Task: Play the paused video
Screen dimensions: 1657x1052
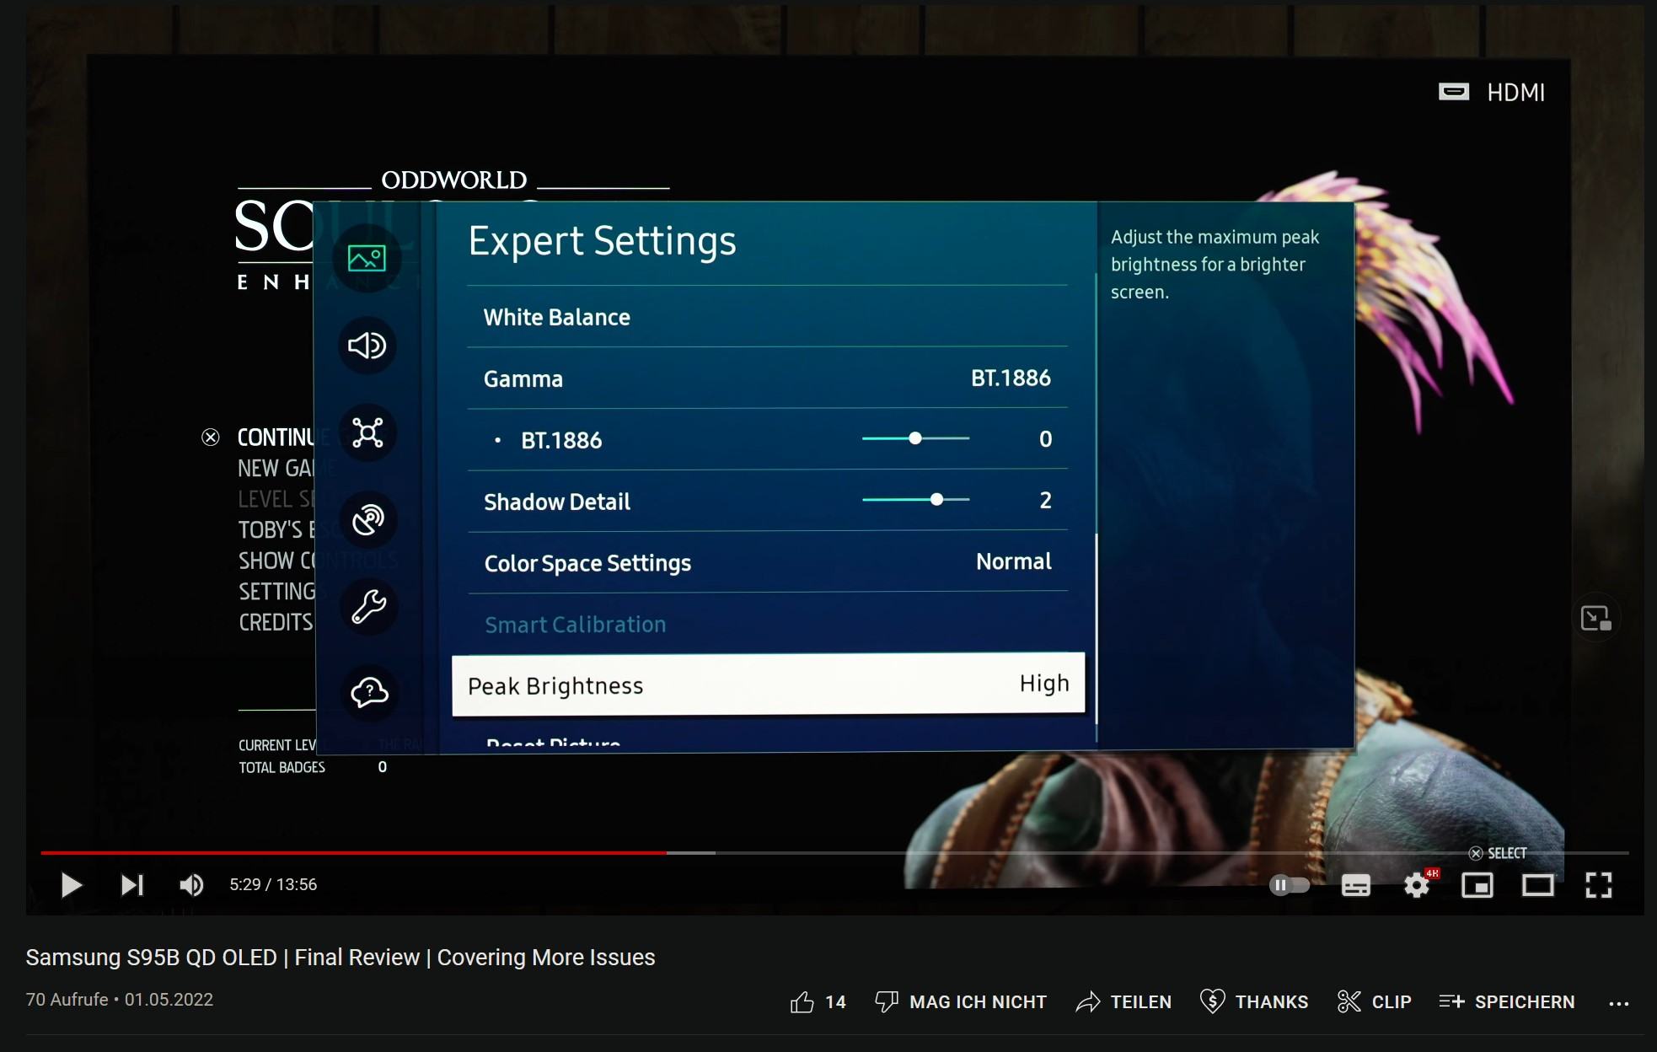Action: pyautogui.click(x=72, y=885)
